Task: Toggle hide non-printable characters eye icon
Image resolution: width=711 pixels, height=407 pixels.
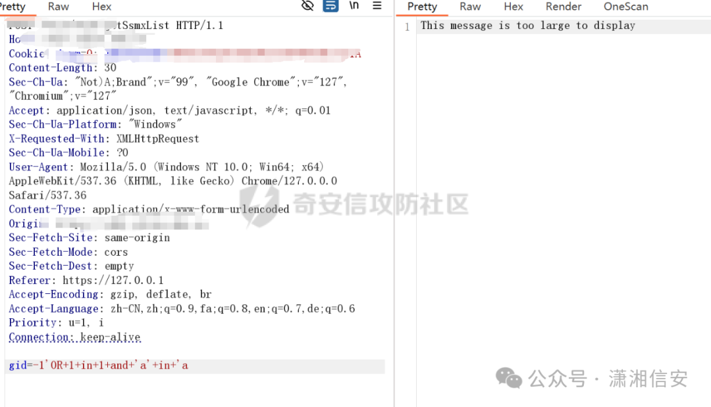Action: point(307,6)
